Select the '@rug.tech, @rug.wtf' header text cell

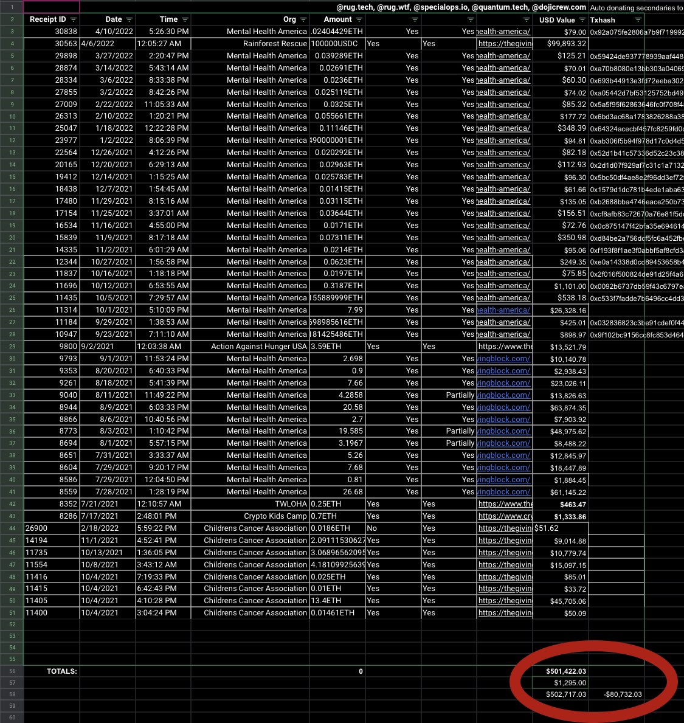(x=461, y=7)
